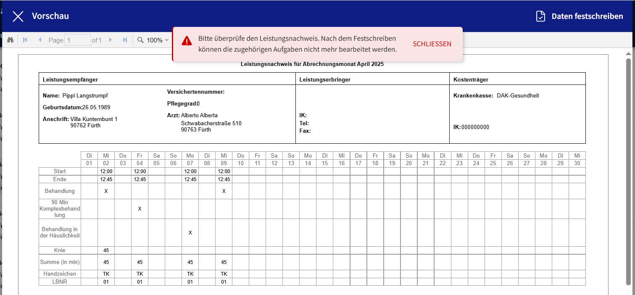Click the Häuslichkeit X mark on day 07
This screenshot has height=295, width=635.
[x=190, y=232]
